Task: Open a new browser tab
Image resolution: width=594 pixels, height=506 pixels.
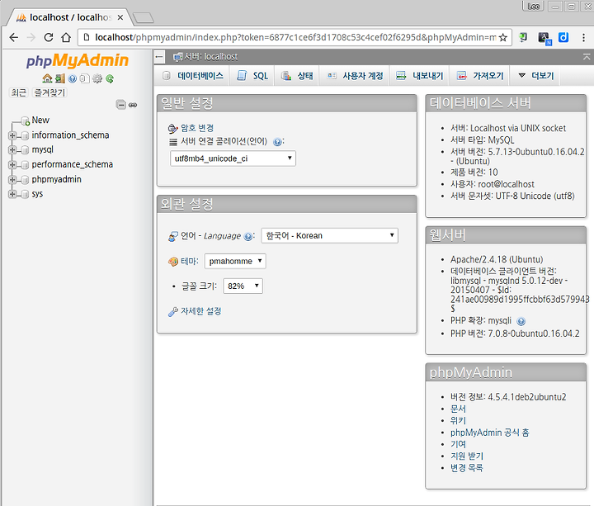Action: (x=144, y=17)
